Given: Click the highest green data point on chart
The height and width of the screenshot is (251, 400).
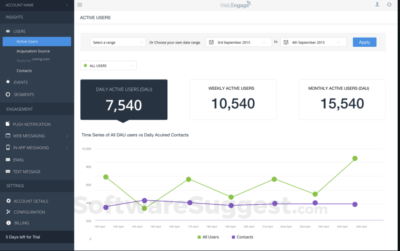Looking at the screenshot, I should click(355, 158).
